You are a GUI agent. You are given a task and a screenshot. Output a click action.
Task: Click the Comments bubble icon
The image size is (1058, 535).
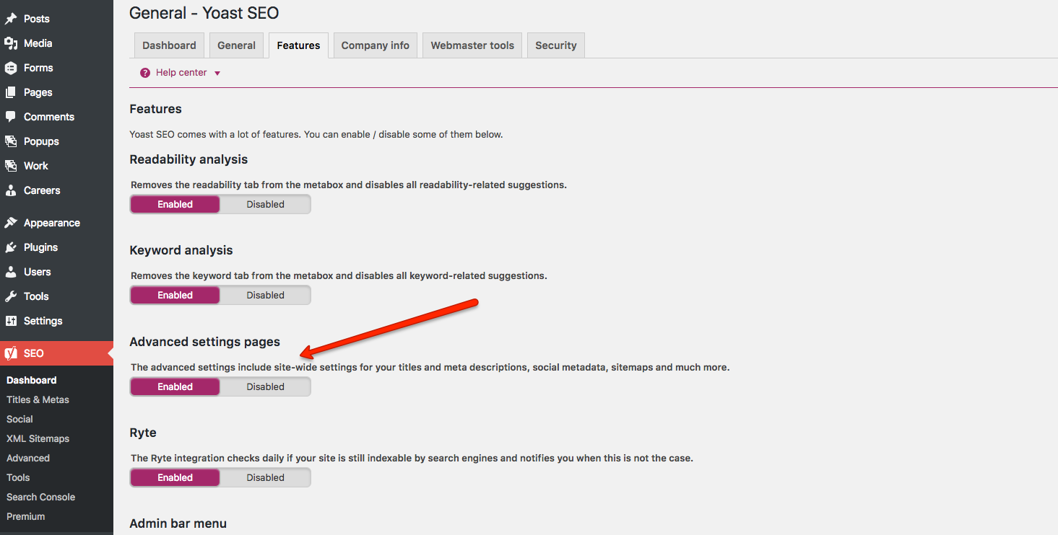pos(11,117)
